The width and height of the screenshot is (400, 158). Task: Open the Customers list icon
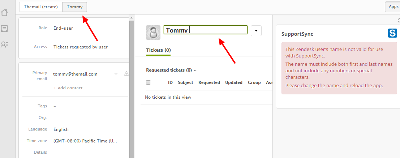[4, 44]
